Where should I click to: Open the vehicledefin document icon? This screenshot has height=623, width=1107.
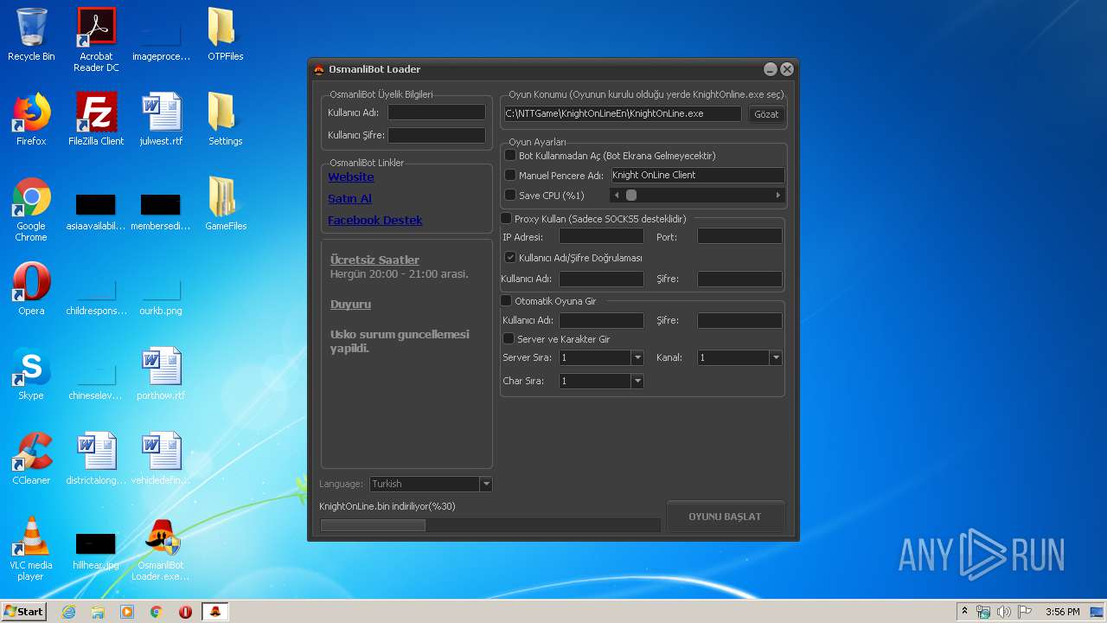(x=161, y=459)
